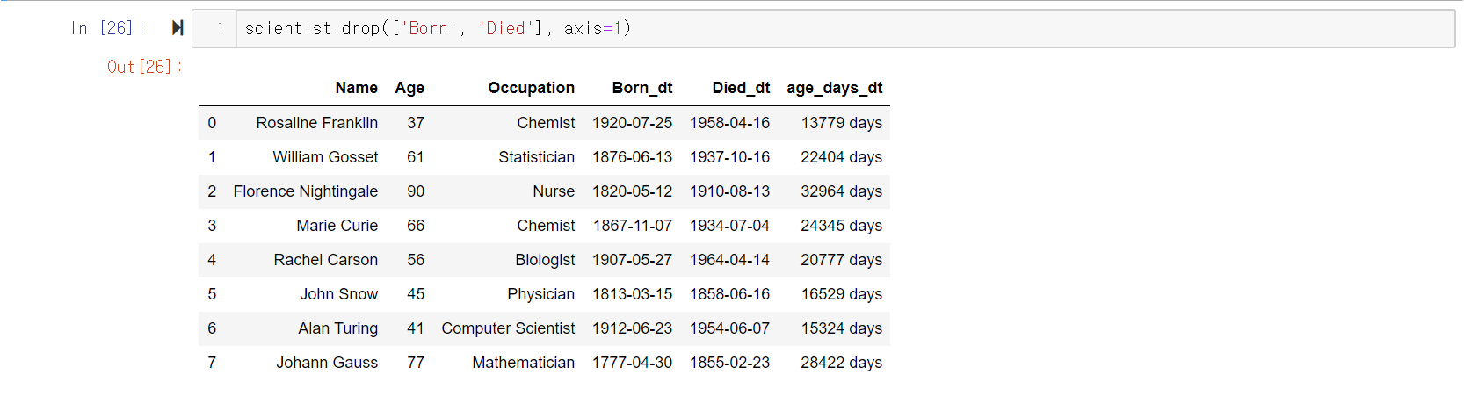Select the Out[26] output prompt
Viewport: 1464px width, 396px height.
tap(145, 67)
